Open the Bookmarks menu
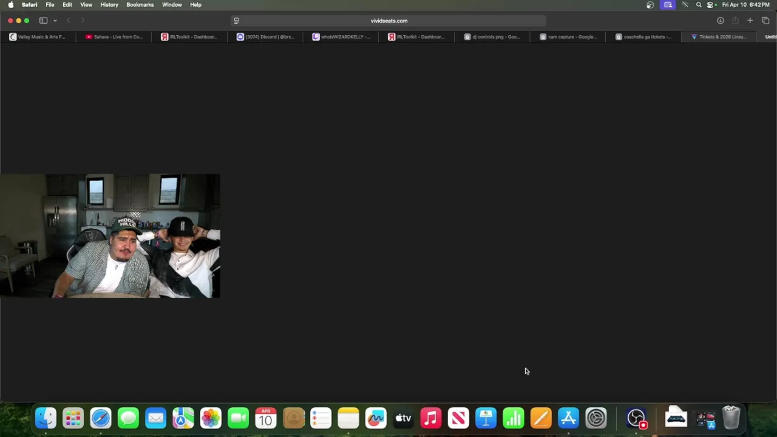The image size is (777, 437). tap(140, 5)
